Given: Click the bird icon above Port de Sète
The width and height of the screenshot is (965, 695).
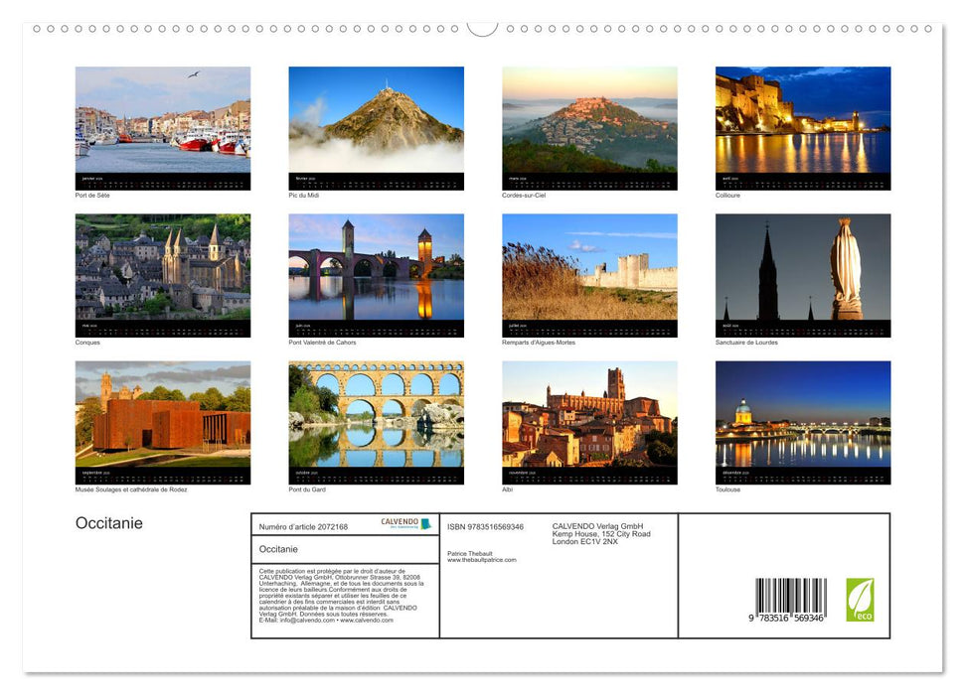Looking at the screenshot, I should coord(192,74).
